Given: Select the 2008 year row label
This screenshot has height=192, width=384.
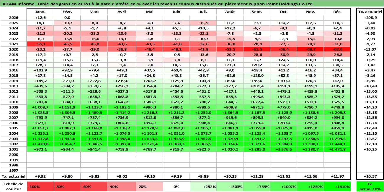Looking at the screenshot, I should (x=13, y=112).
